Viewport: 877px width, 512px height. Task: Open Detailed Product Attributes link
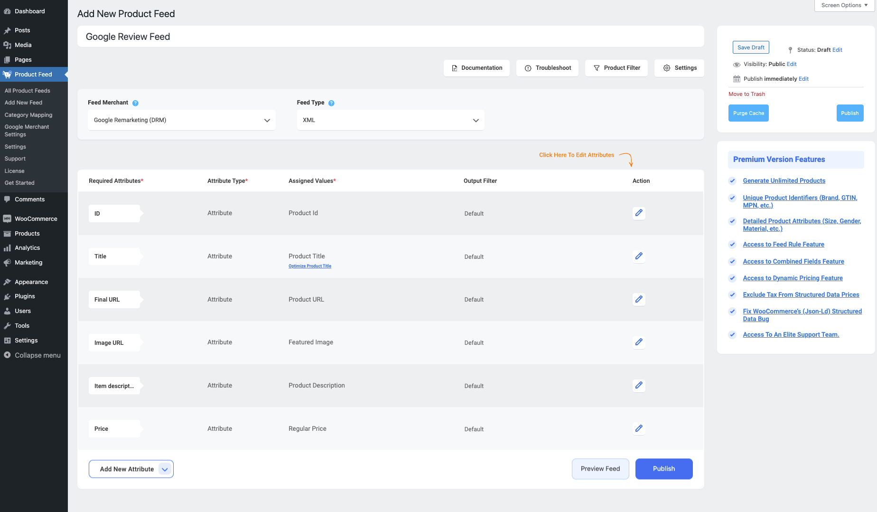click(802, 225)
